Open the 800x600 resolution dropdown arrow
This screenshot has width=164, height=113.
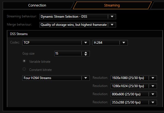pyautogui.click(x=153, y=94)
